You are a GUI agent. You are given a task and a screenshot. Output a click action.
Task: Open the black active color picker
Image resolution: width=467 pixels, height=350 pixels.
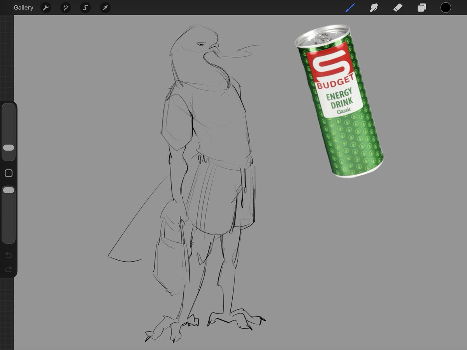coord(446,7)
